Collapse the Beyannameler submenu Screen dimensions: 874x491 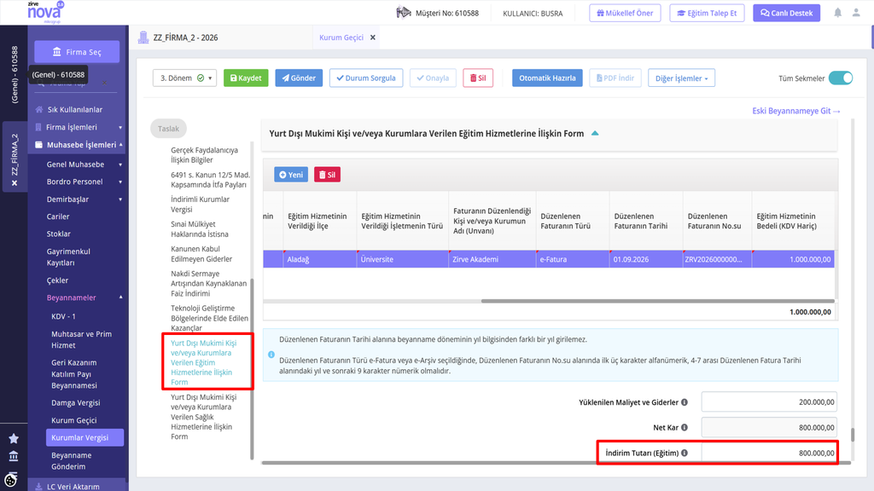[120, 297]
